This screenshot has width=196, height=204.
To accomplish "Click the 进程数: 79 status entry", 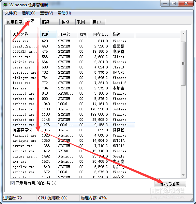I will coord(13,198).
